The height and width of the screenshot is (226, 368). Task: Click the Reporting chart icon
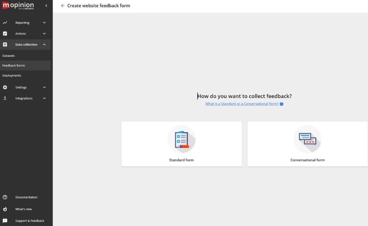point(4,22)
